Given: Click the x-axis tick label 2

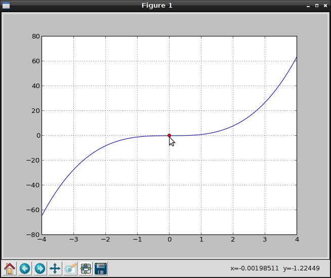Looking at the screenshot, I should coord(233,240).
